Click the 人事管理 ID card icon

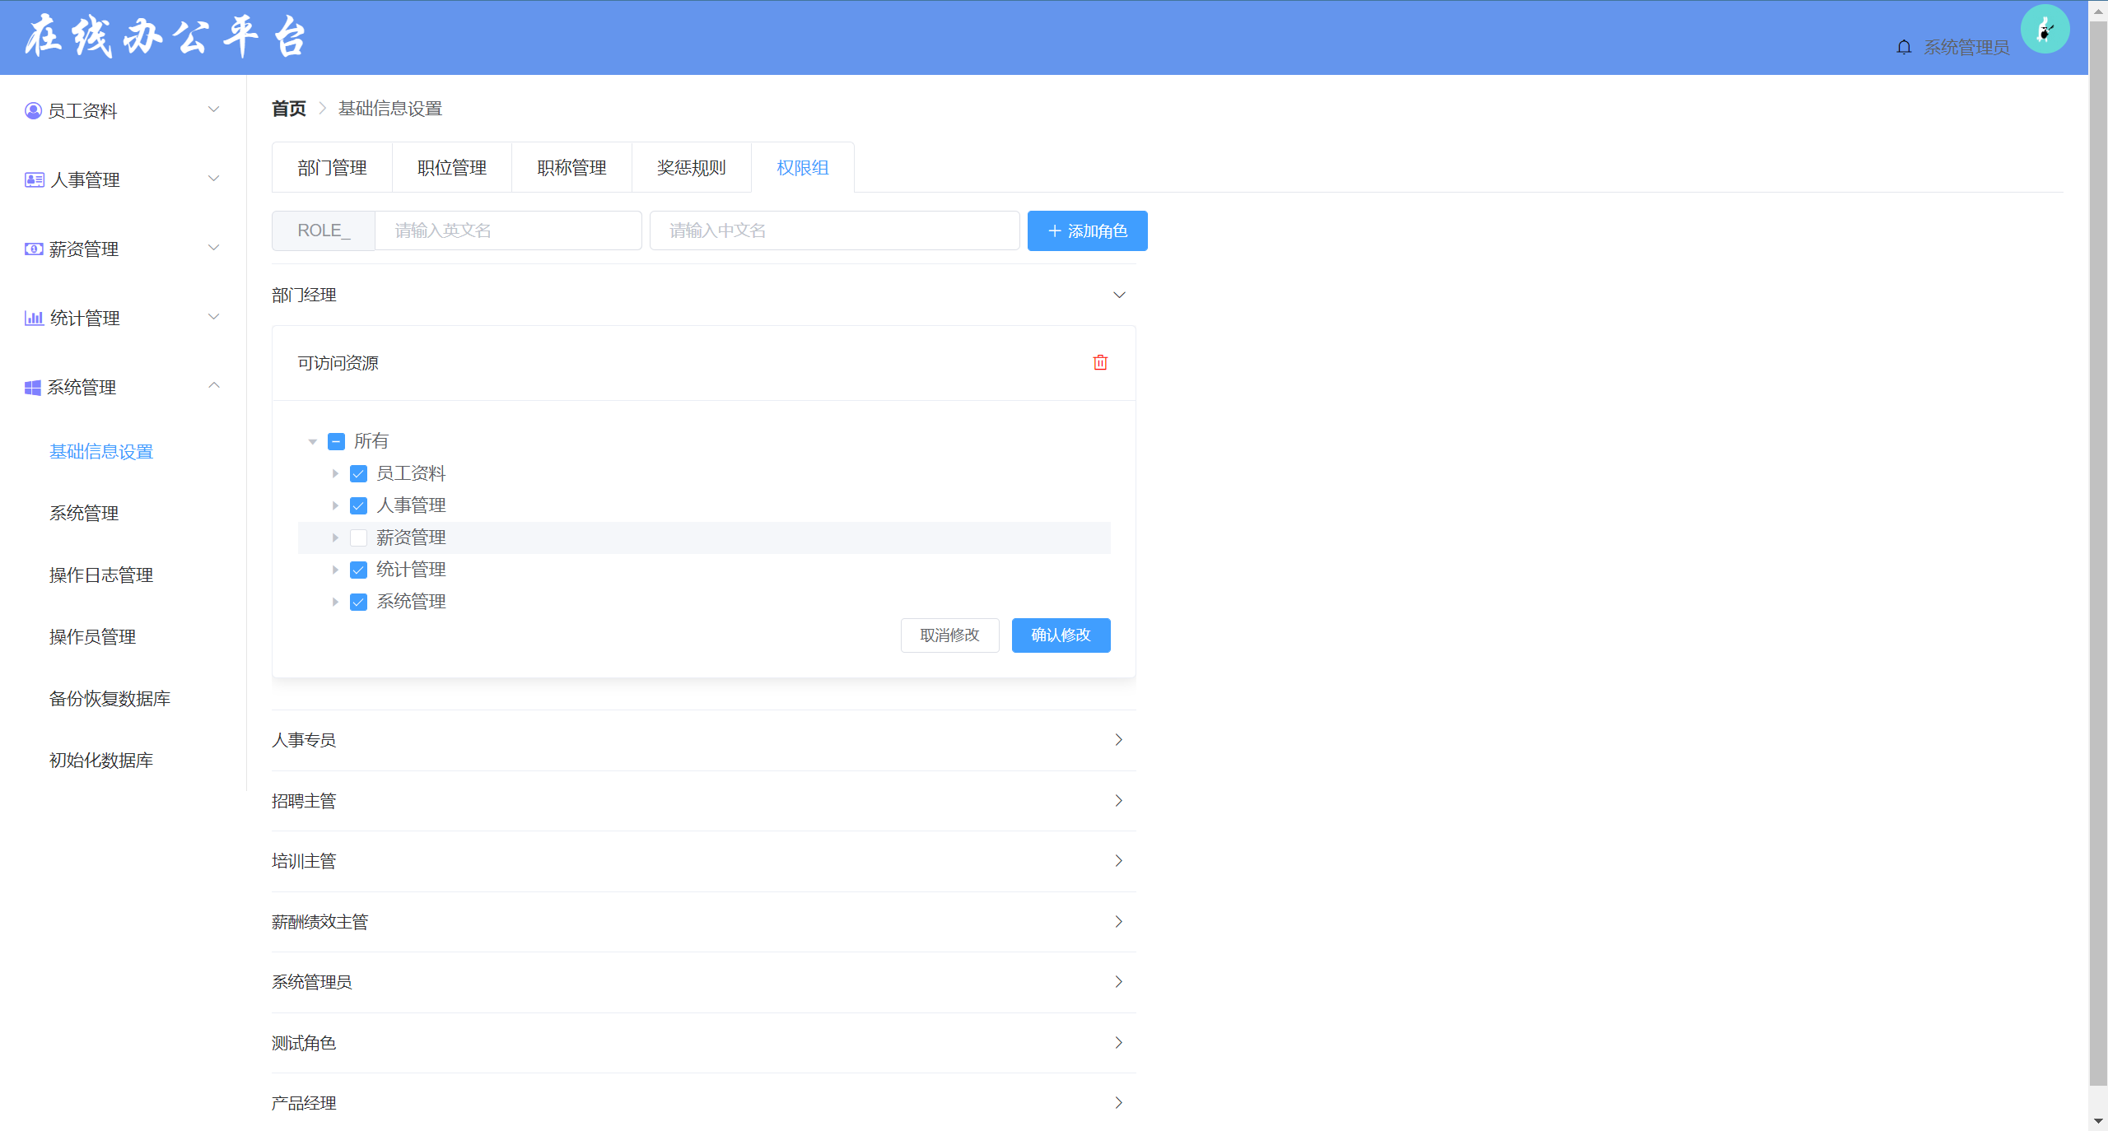click(x=35, y=179)
